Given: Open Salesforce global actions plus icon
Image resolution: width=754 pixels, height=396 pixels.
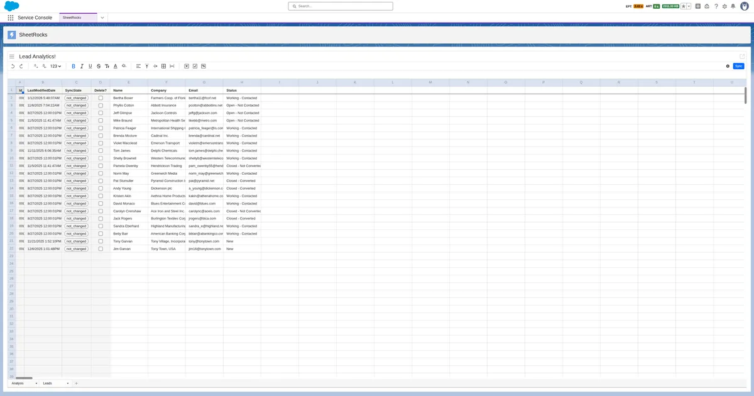Looking at the screenshot, I should pyautogui.click(x=698, y=6).
